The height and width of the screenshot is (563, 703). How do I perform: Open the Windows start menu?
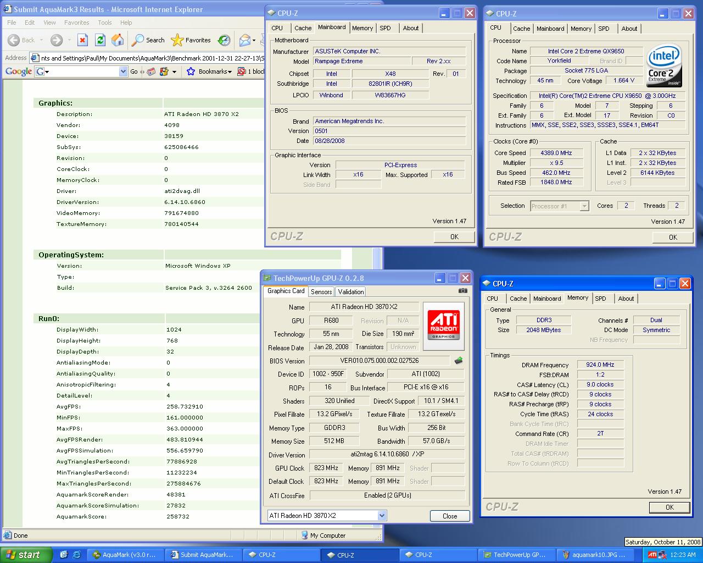click(x=26, y=555)
